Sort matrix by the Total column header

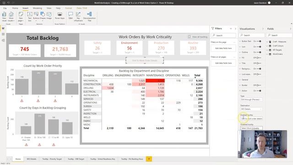tap(197, 75)
